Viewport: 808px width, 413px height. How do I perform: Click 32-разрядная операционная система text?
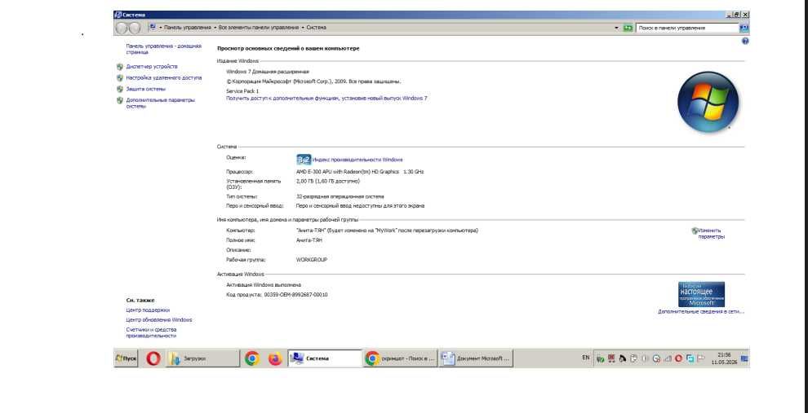tap(340, 197)
